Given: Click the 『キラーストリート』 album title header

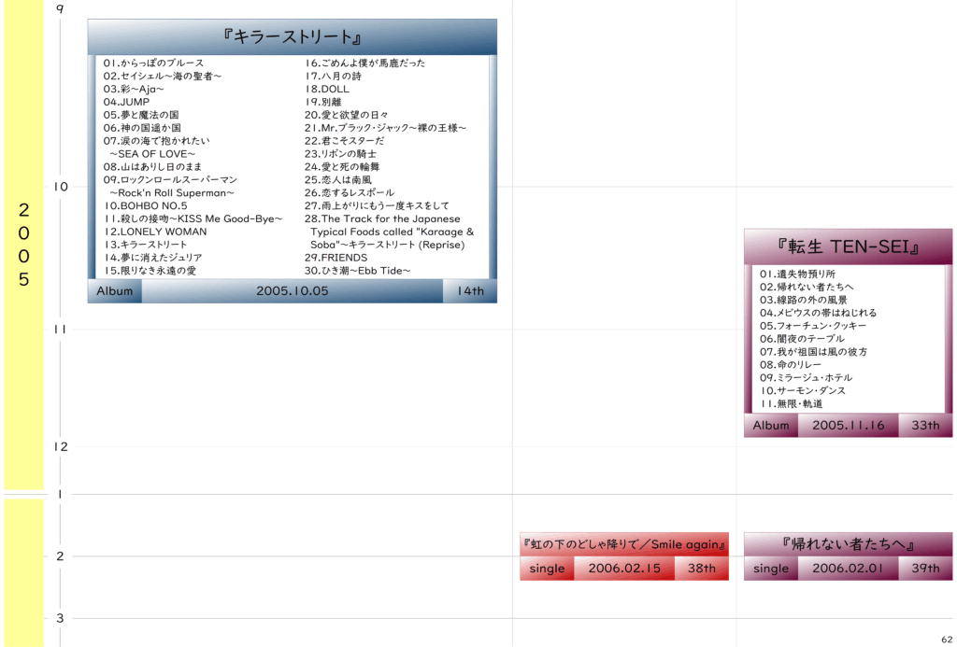Looking at the screenshot, I should coord(292,37).
